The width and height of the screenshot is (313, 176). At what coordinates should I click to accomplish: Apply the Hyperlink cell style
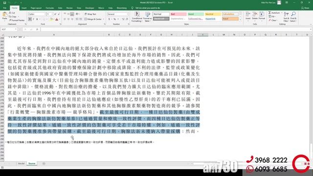(213, 19)
